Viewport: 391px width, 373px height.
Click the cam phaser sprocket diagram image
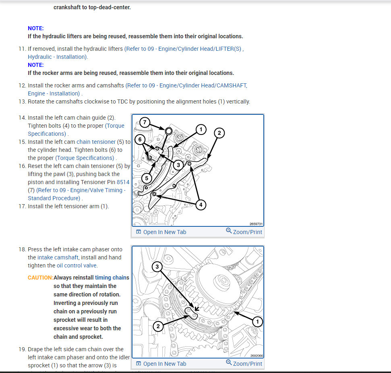click(198, 302)
